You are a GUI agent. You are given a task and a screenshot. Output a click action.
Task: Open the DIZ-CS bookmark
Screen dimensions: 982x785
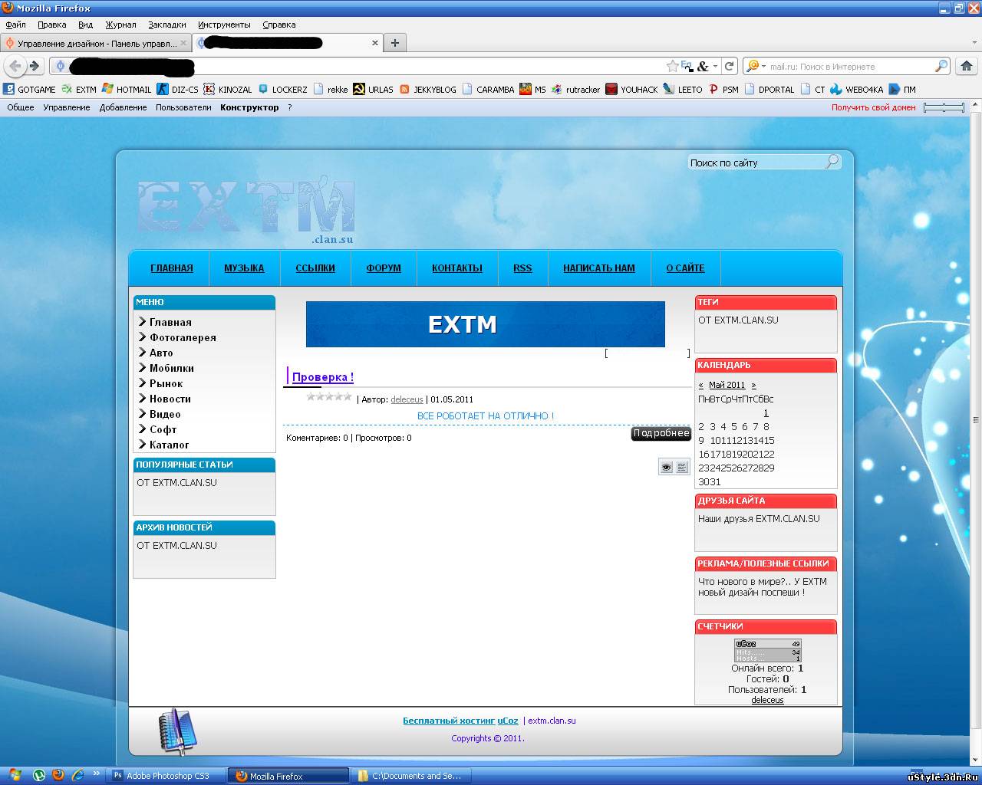[x=178, y=89]
